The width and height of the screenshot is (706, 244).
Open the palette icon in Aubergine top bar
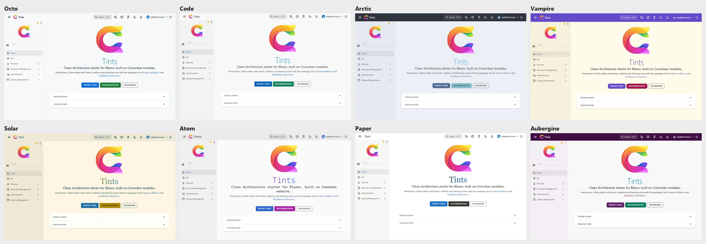tap(648, 137)
